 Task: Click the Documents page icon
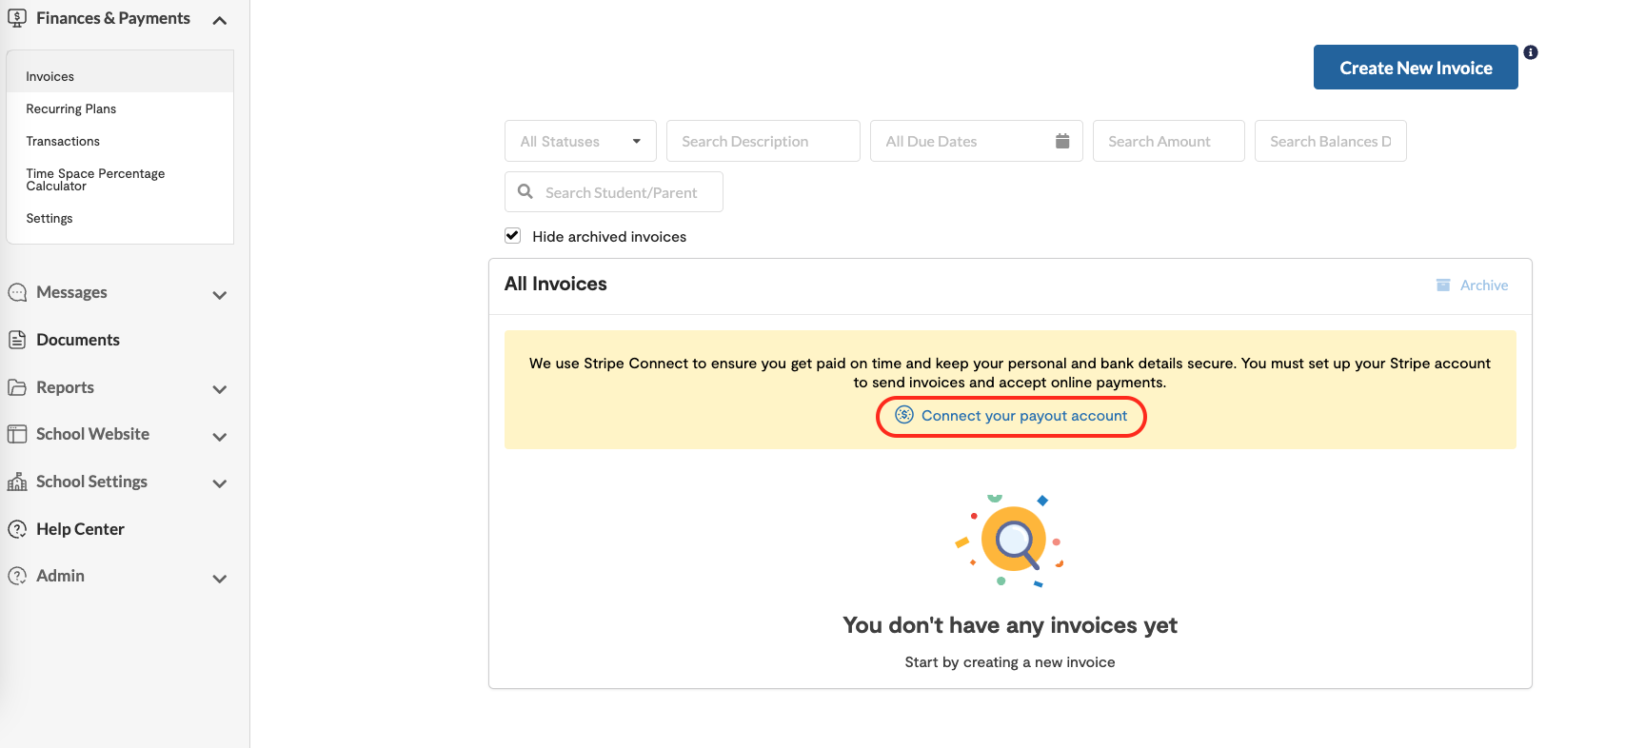(17, 340)
